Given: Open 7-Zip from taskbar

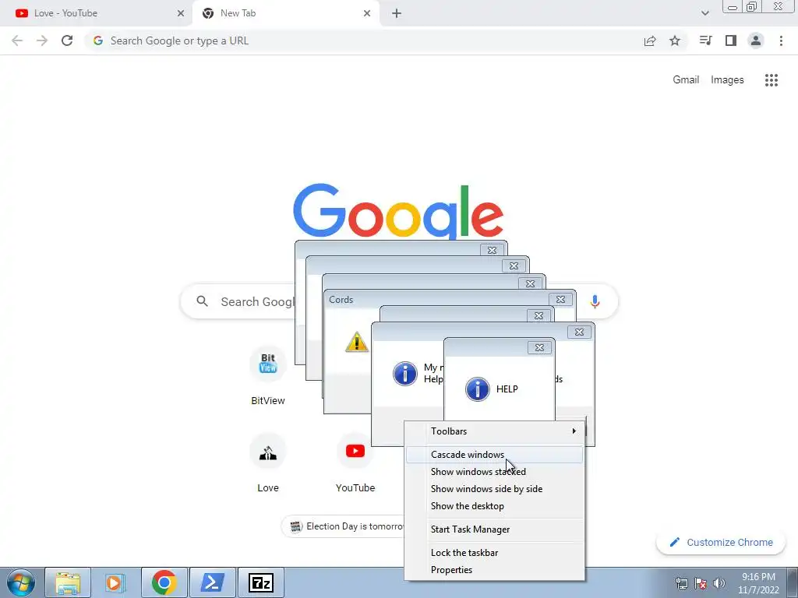Looking at the screenshot, I should [261, 582].
